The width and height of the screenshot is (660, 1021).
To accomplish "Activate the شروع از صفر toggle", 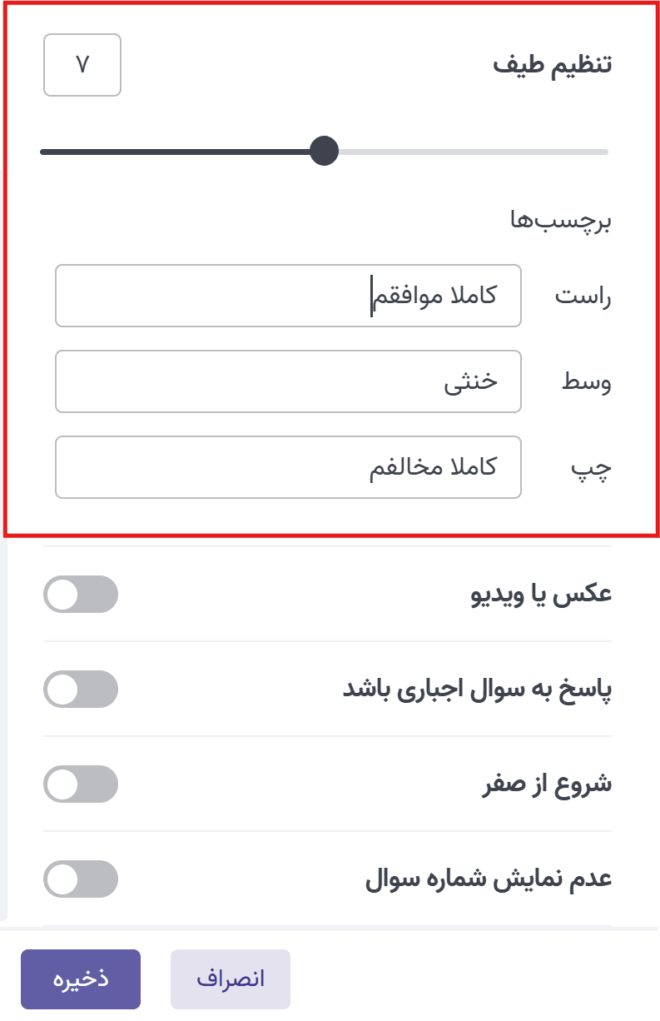I will point(80,784).
